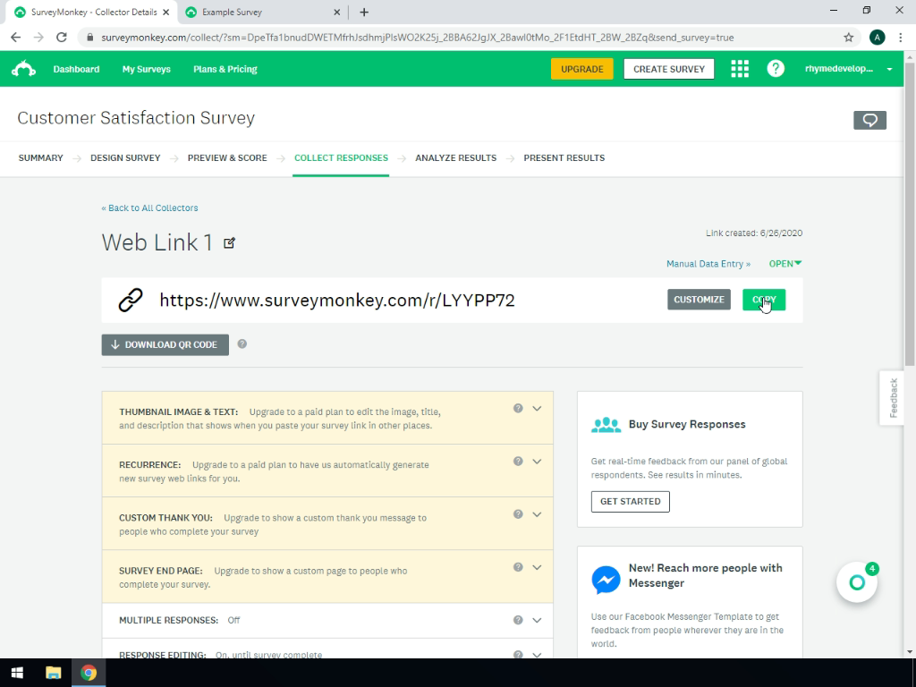Click the page vertical scrollbar
The height and width of the screenshot is (687, 916).
click(910, 214)
